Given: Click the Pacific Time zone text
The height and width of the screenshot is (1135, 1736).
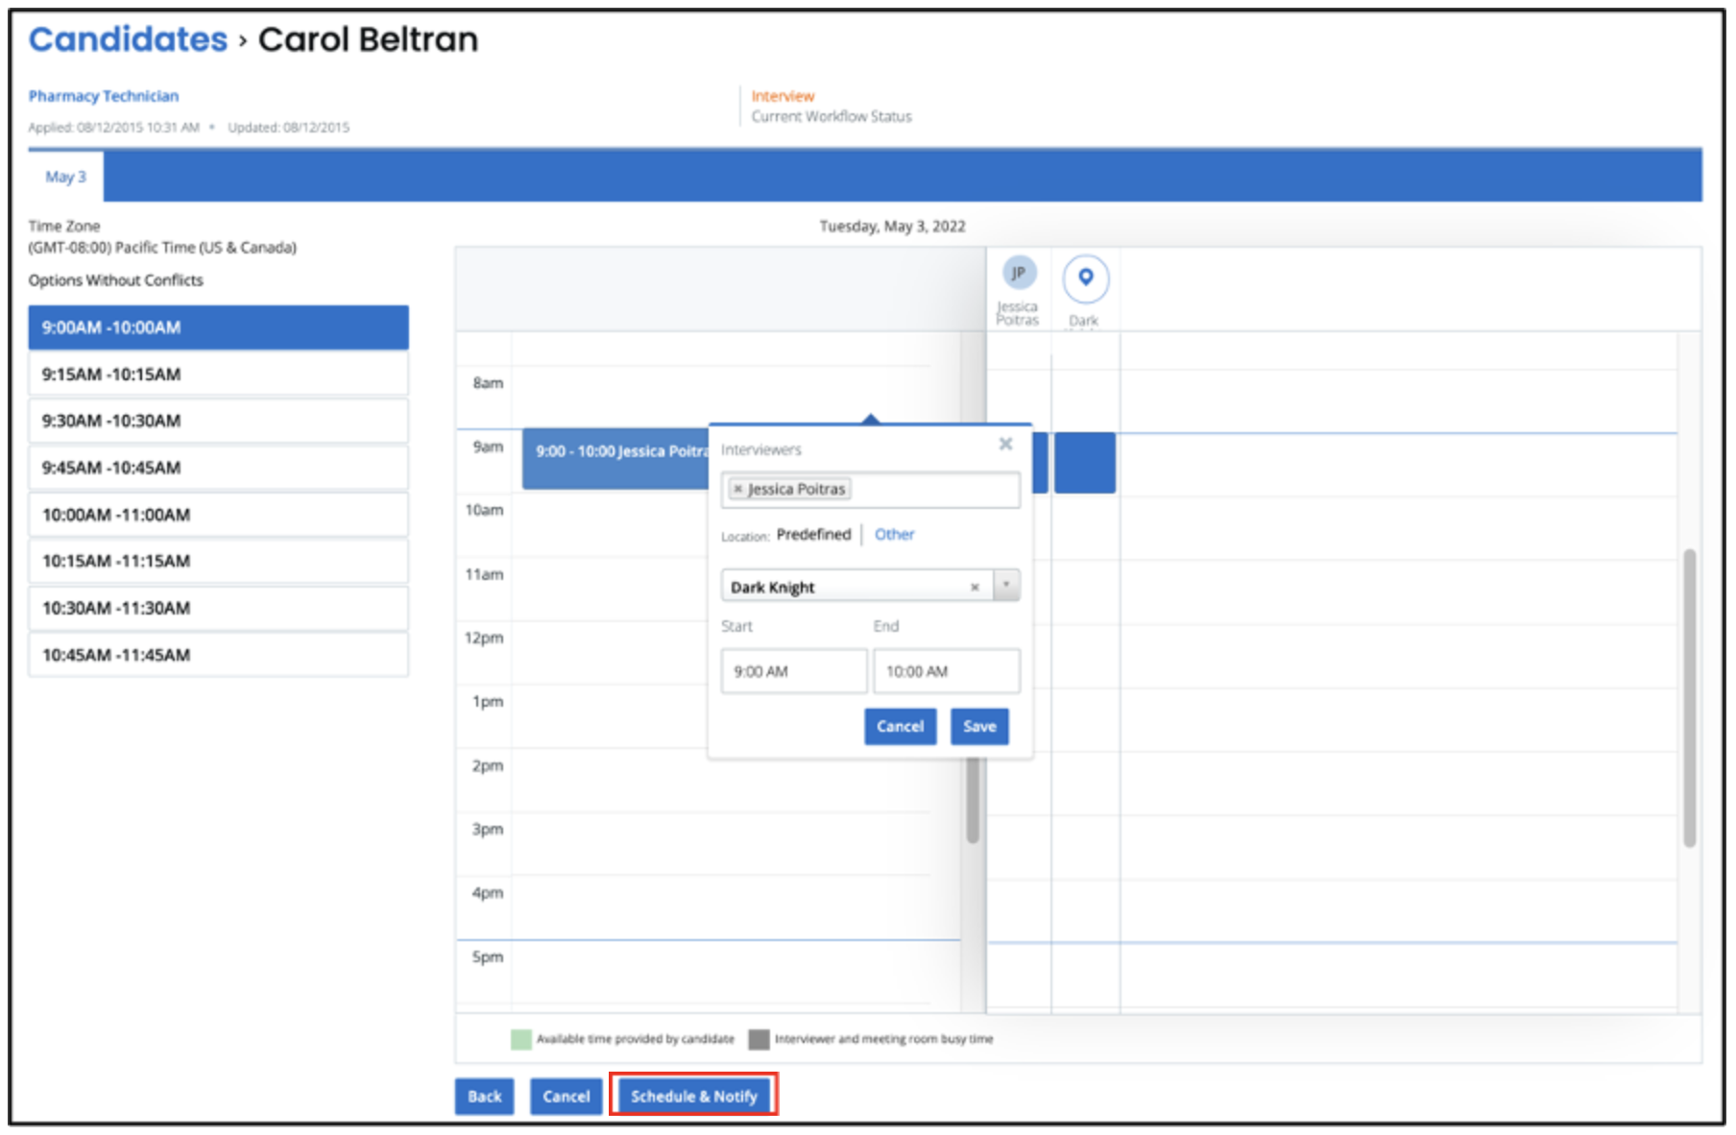Looking at the screenshot, I should 162,248.
